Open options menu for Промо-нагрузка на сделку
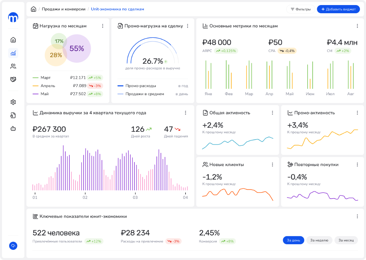The image size is (366, 260). (x=188, y=26)
